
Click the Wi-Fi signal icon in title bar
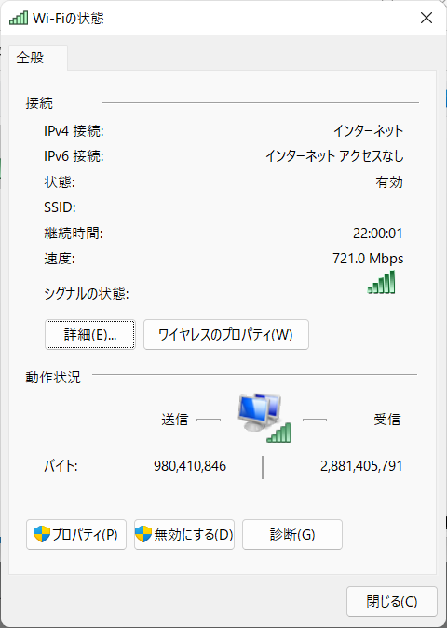pyautogui.click(x=19, y=18)
